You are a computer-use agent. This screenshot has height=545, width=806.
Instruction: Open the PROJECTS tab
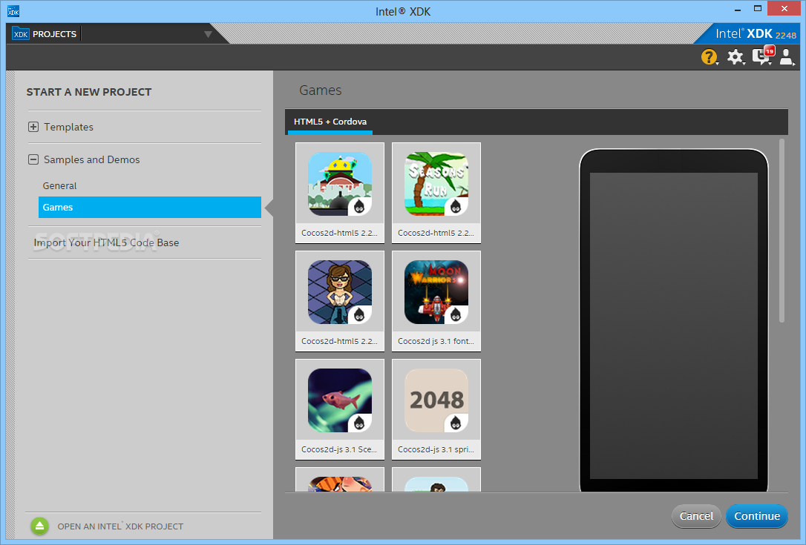[x=54, y=34]
